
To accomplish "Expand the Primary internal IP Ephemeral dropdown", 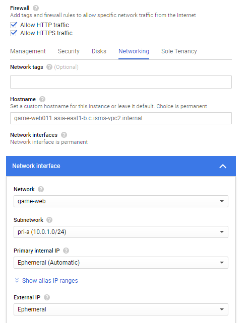I will pyautogui.click(x=121, y=263).
